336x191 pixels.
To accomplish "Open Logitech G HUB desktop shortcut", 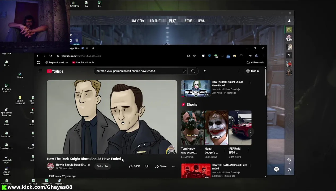I will [6, 159].
